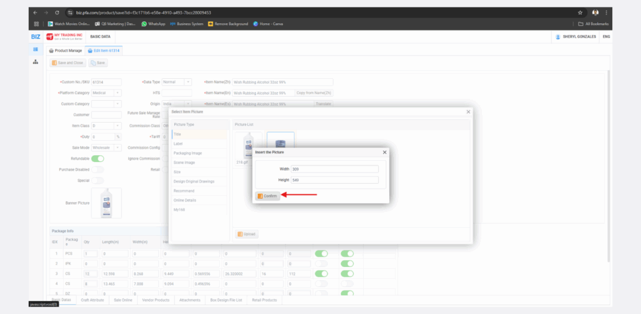The height and width of the screenshot is (314, 641).
Task: Click the BIZ logo icon
Action: point(36,37)
